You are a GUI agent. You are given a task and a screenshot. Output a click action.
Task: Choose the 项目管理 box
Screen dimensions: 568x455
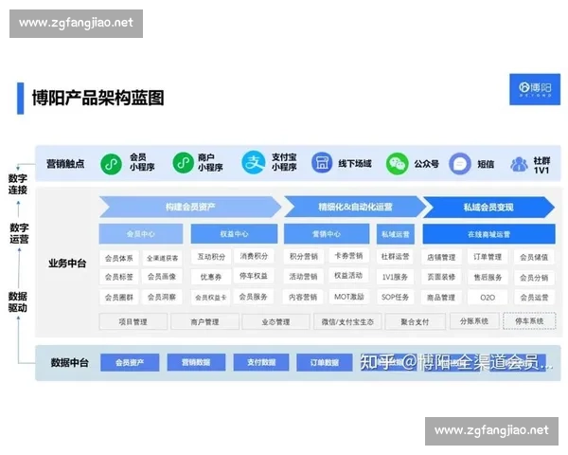[133, 321]
